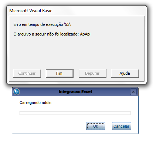Click the greyed-out Continuar button
The width and height of the screenshot is (153, 141).
[x=27, y=73]
